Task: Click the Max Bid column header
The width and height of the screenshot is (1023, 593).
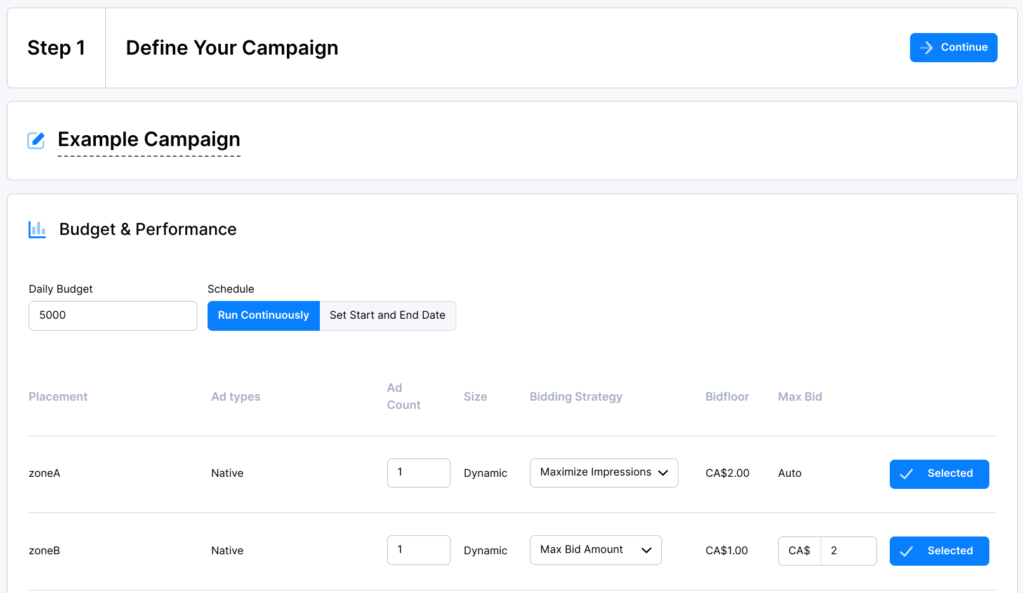Action: [800, 397]
